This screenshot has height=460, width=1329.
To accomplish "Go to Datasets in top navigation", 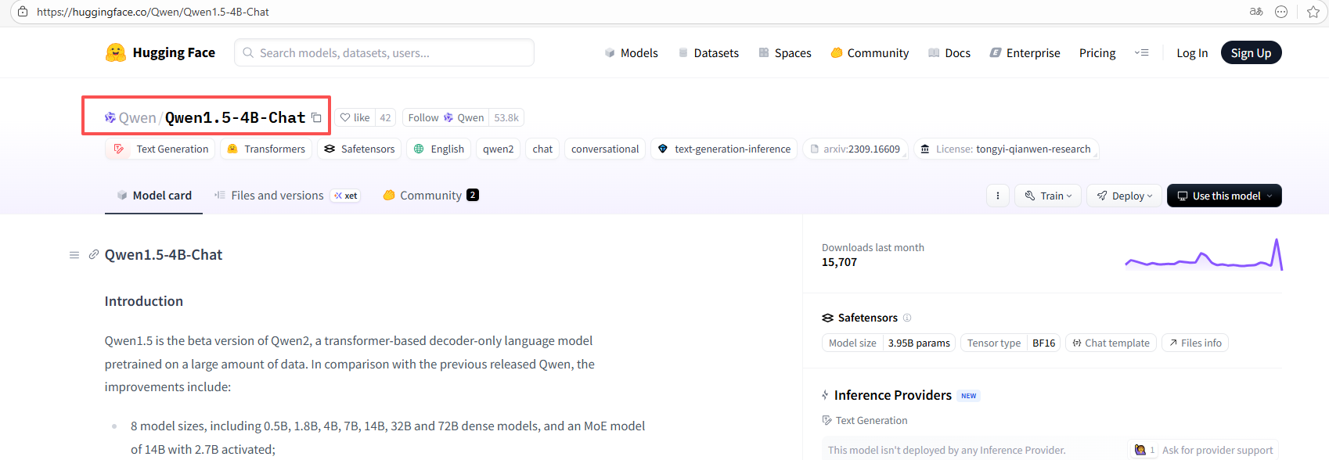I will point(708,53).
